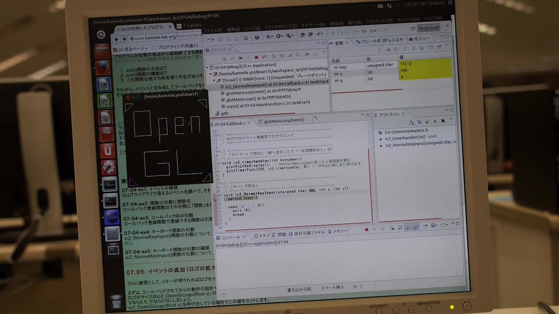The height and width of the screenshot is (314, 559).
Task: Switch to the 07-04-Callback.c editor tab
Action: 230,124
